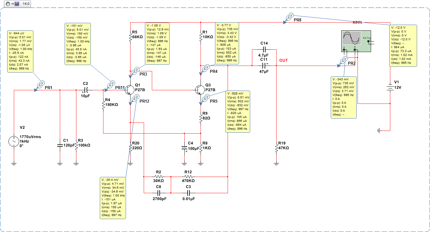Select capacitor C8 2700pF symbol

158,192
